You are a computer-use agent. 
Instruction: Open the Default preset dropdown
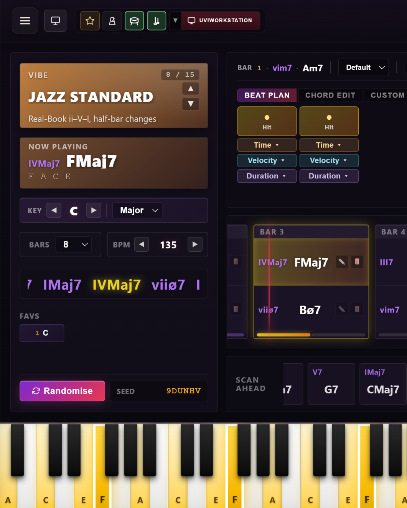point(364,68)
